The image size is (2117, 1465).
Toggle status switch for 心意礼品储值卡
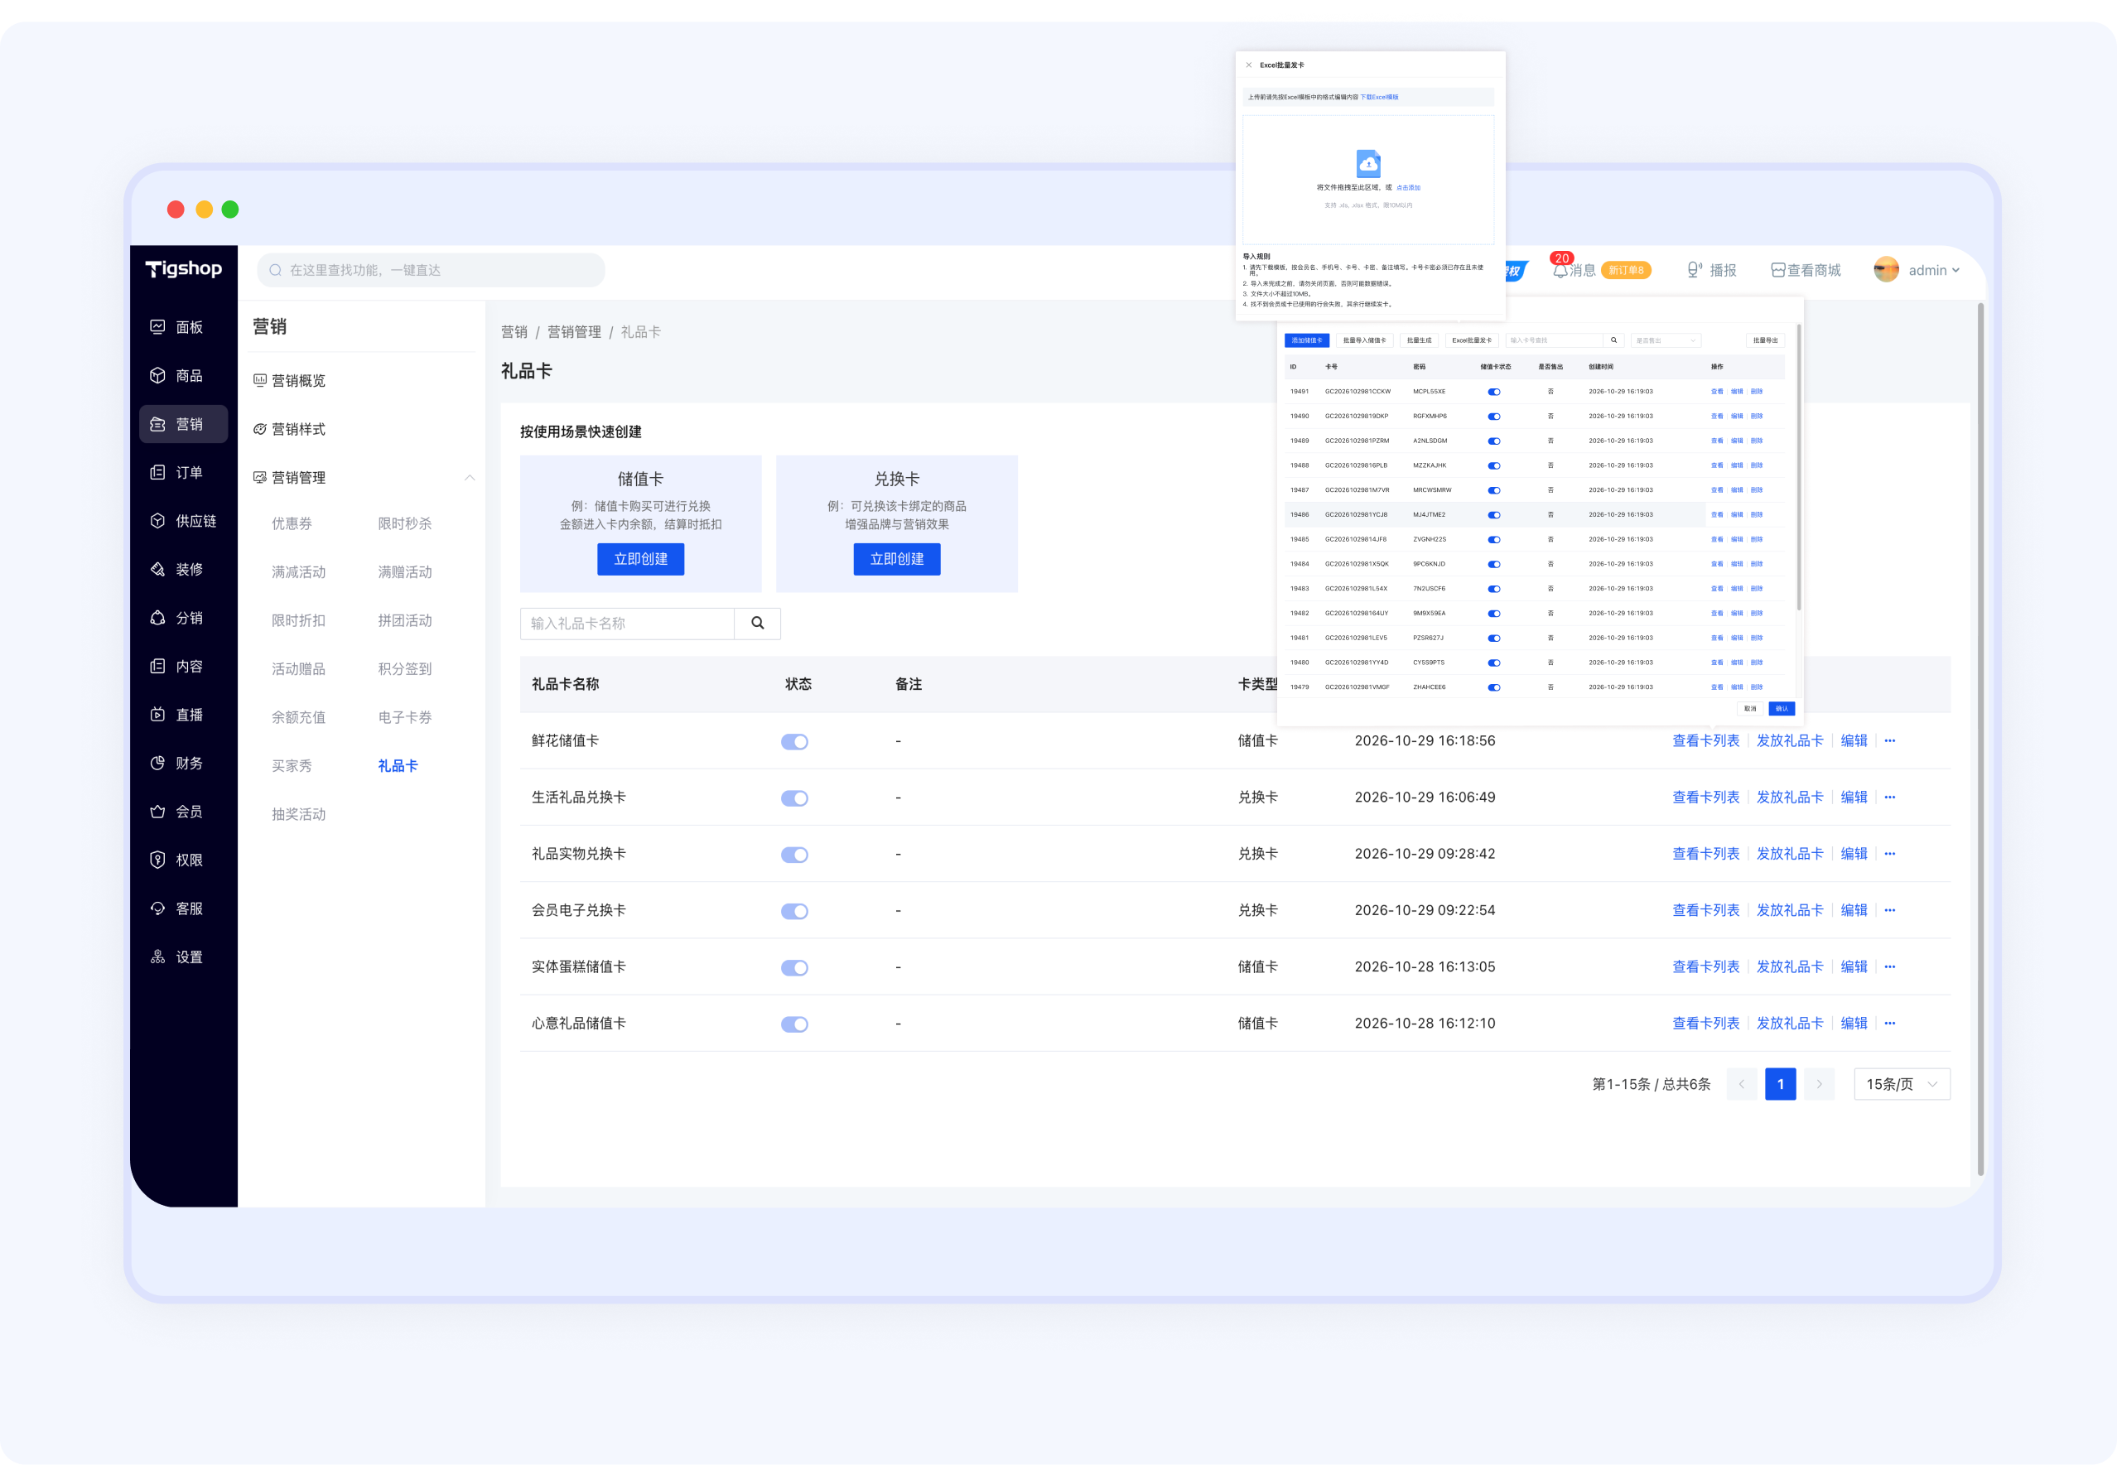click(x=794, y=1024)
